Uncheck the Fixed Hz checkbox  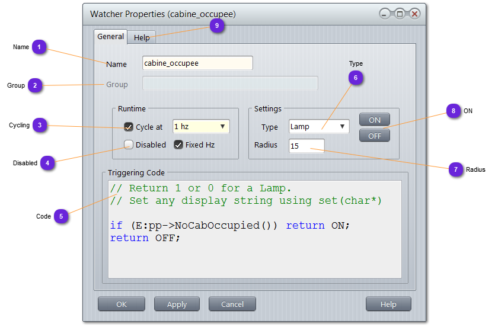(x=178, y=145)
